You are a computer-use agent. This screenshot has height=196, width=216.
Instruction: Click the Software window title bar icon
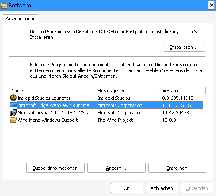pyautogui.click(x=4, y=6)
